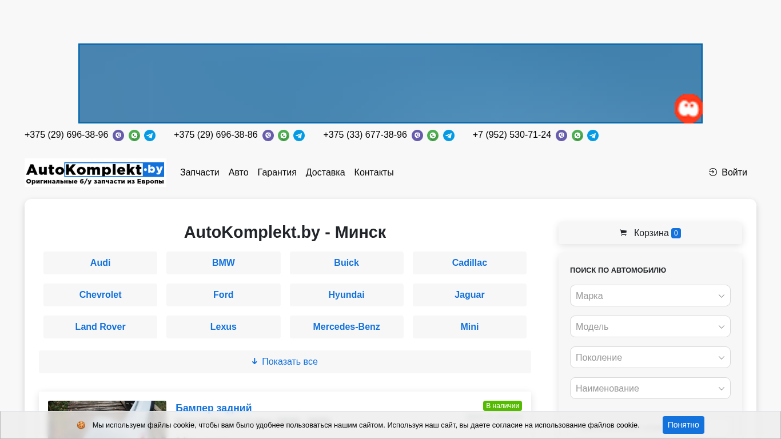Open Viber chat for +7 (952) 530-71-24
The height and width of the screenshot is (439, 781).
pos(561,135)
